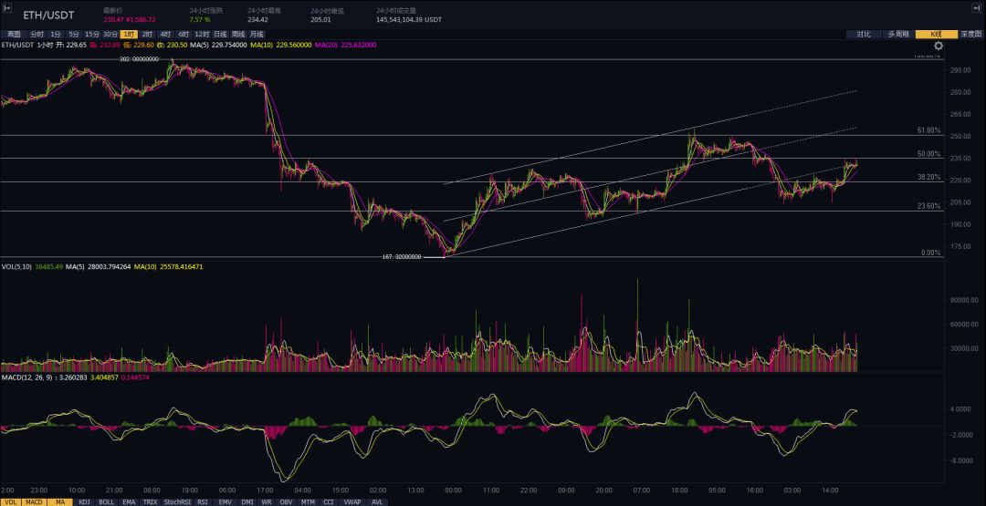The width and height of the screenshot is (986, 506).
Task: Choose the 月线 monthly timeframe
Action: point(257,35)
